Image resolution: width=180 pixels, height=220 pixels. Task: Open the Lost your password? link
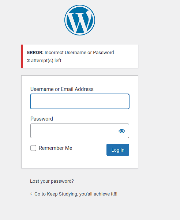tap(52, 181)
